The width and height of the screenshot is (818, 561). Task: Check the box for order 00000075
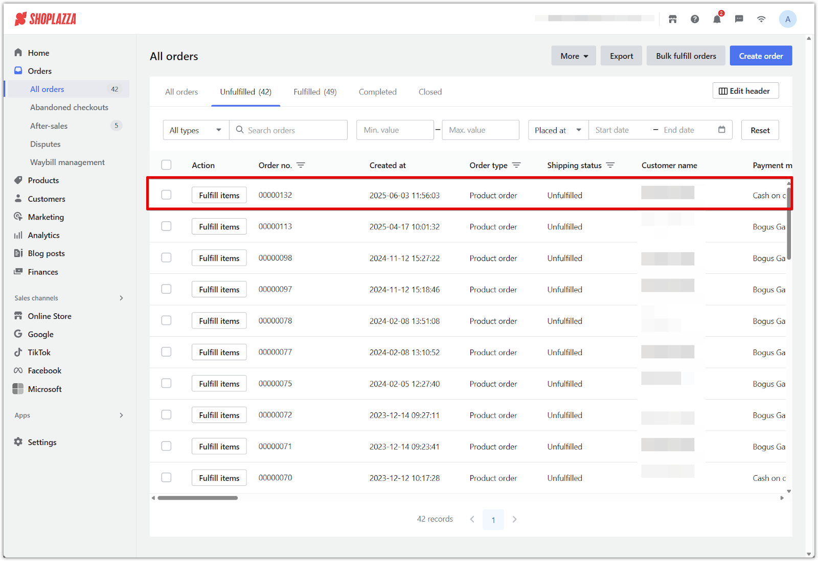pos(166,383)
